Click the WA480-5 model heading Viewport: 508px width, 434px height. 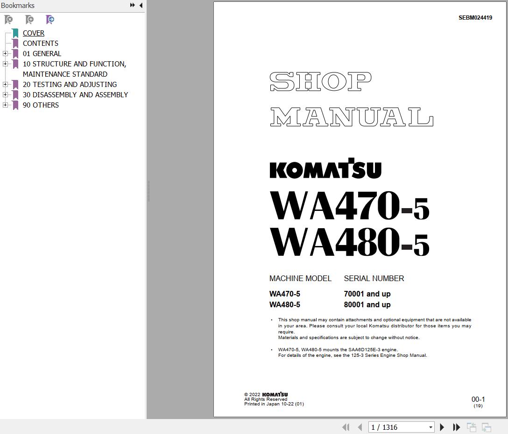coord(349,241)
